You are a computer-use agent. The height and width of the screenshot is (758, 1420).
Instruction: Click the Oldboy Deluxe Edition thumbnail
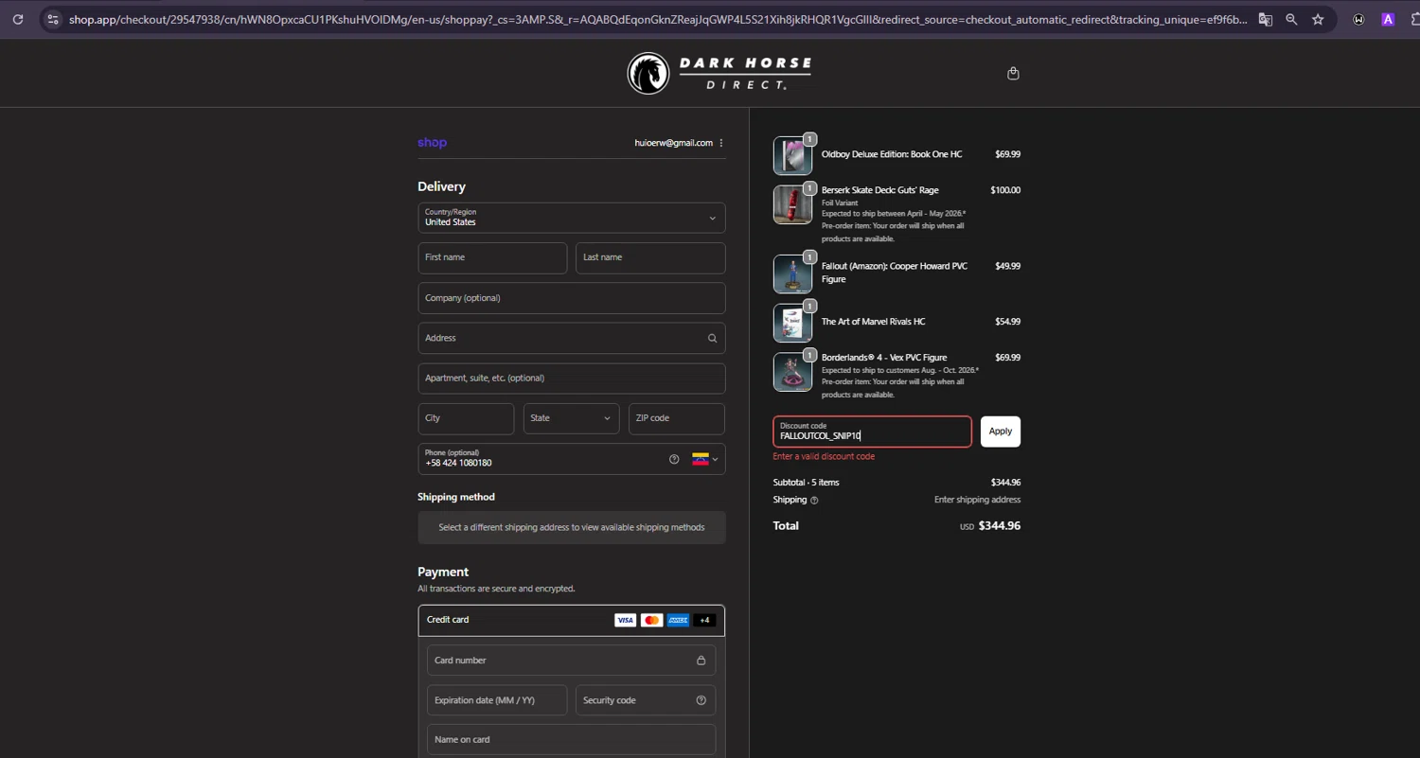(x=792, y=156)
